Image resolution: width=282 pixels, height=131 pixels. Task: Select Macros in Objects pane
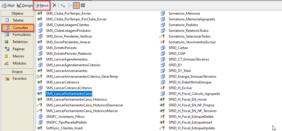tap(18, 56)
